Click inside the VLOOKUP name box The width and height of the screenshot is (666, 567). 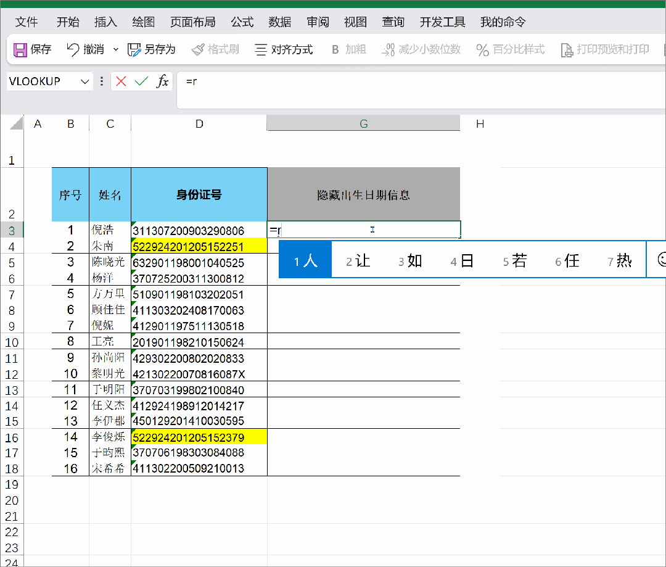(43, 81)
